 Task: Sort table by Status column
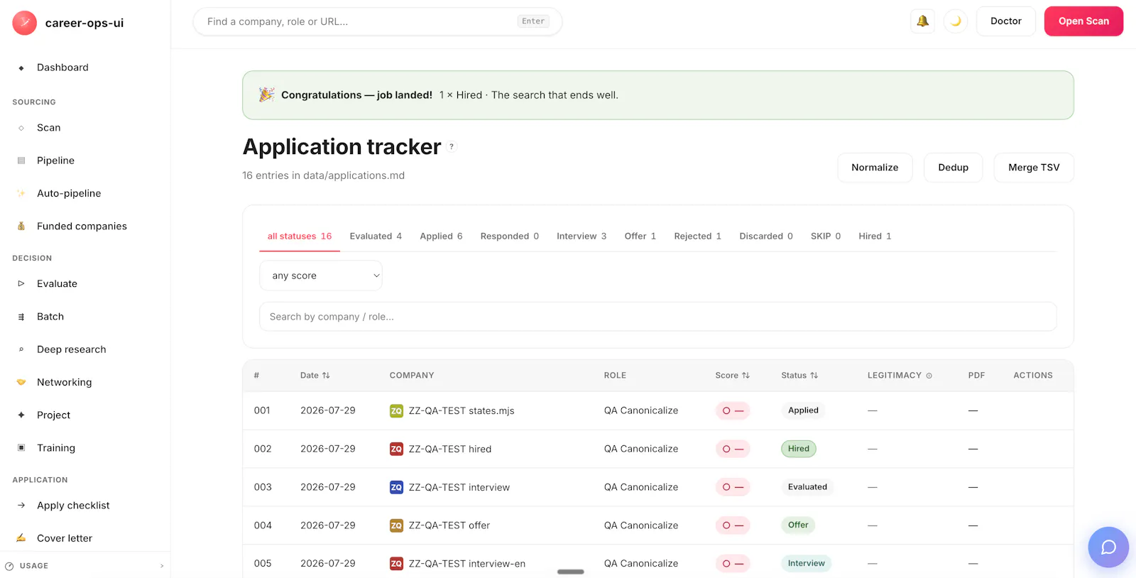pos(799,376)
